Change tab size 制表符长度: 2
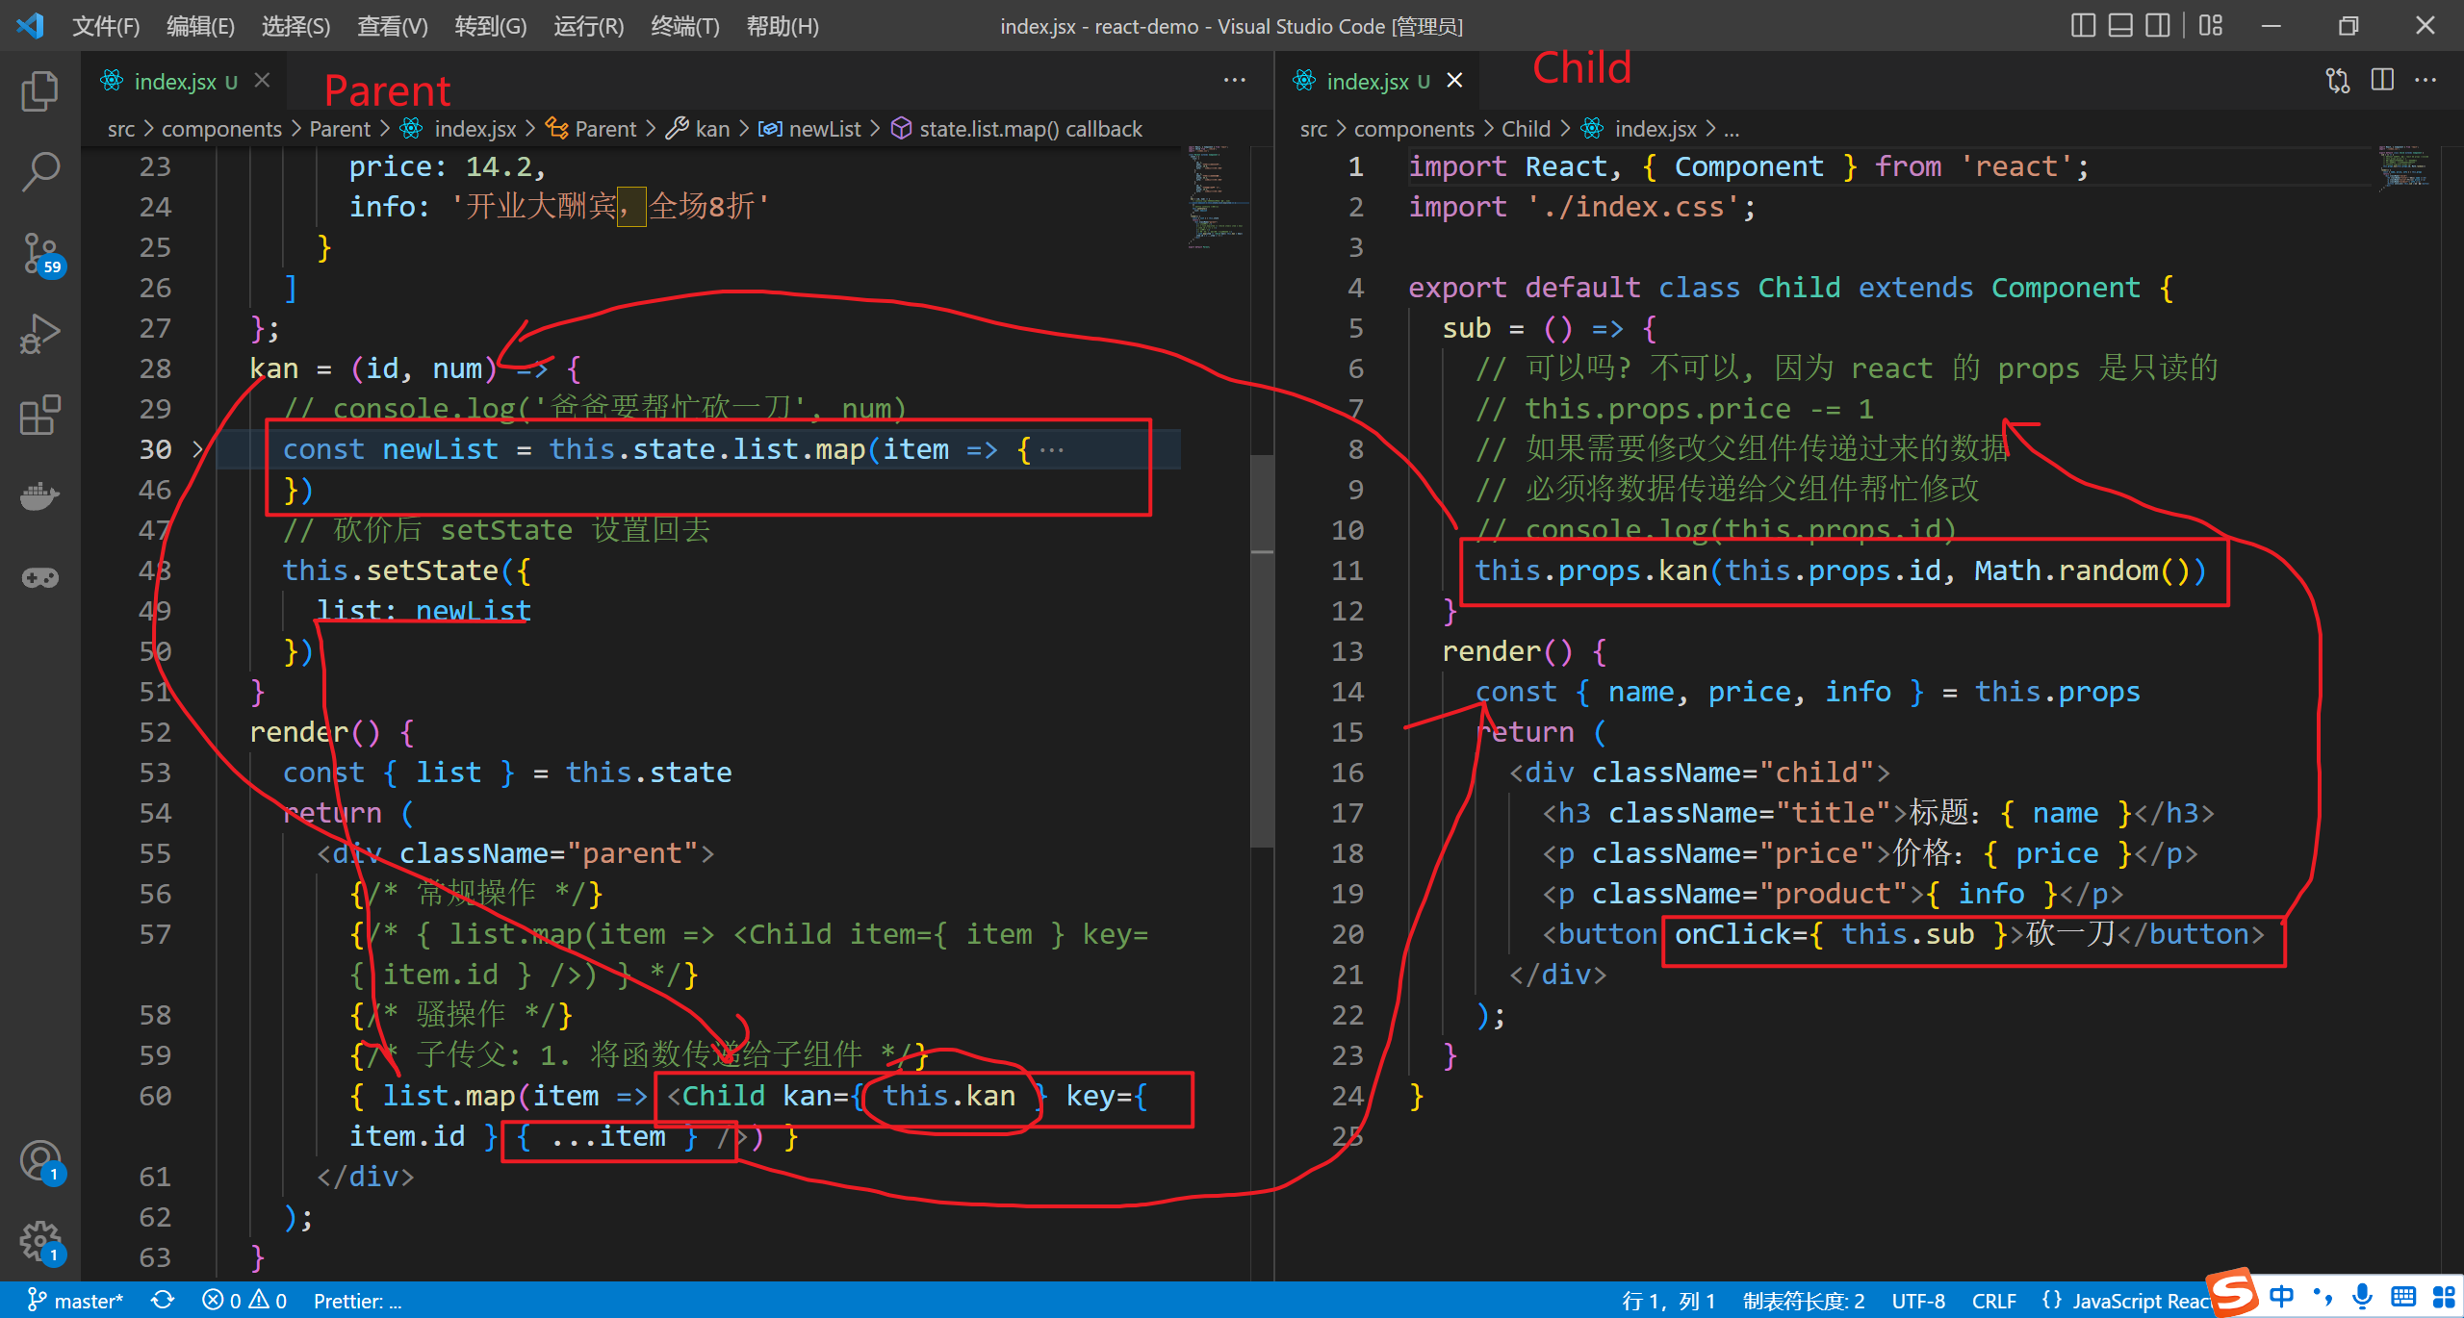The width and height of the screenshot is (2464, 1318). tap(1804, 1301)
